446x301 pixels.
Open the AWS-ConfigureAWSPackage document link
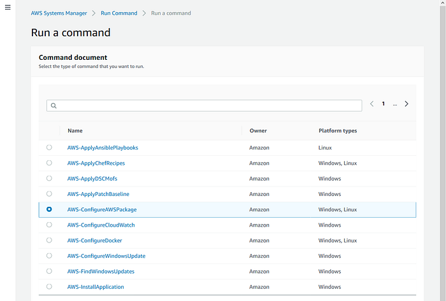102,209
